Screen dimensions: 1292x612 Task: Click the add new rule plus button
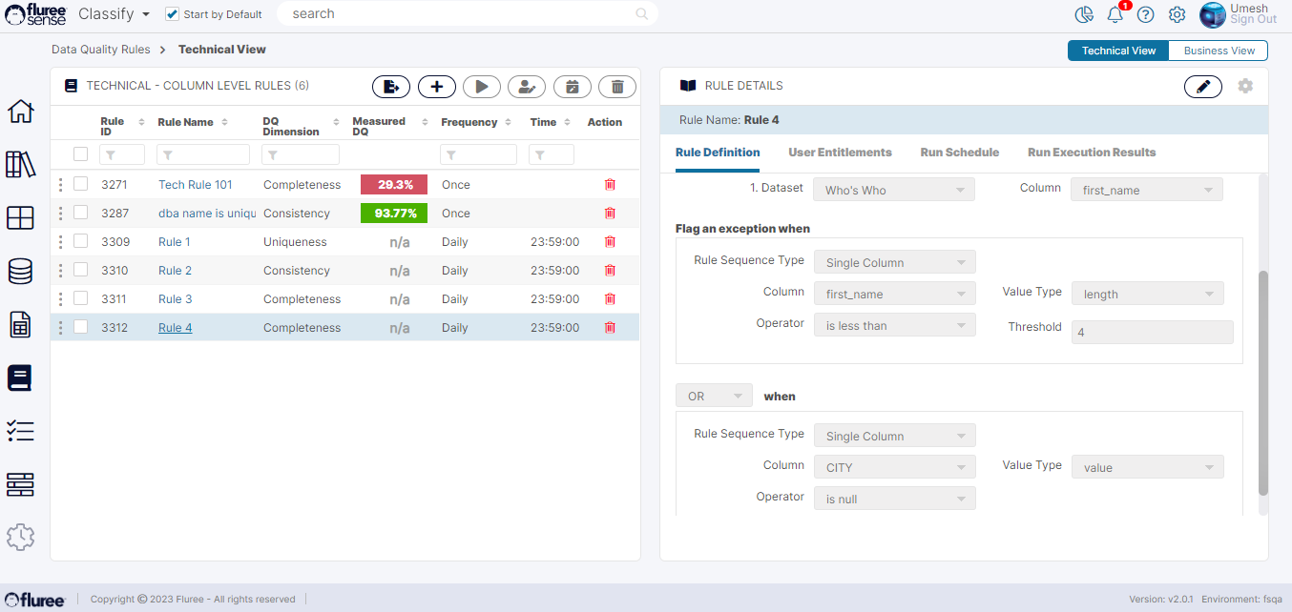(437, 87)
